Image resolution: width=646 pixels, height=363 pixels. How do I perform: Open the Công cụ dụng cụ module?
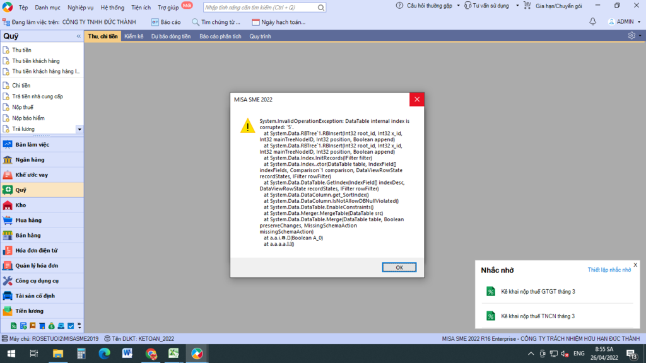click(42, 280)
